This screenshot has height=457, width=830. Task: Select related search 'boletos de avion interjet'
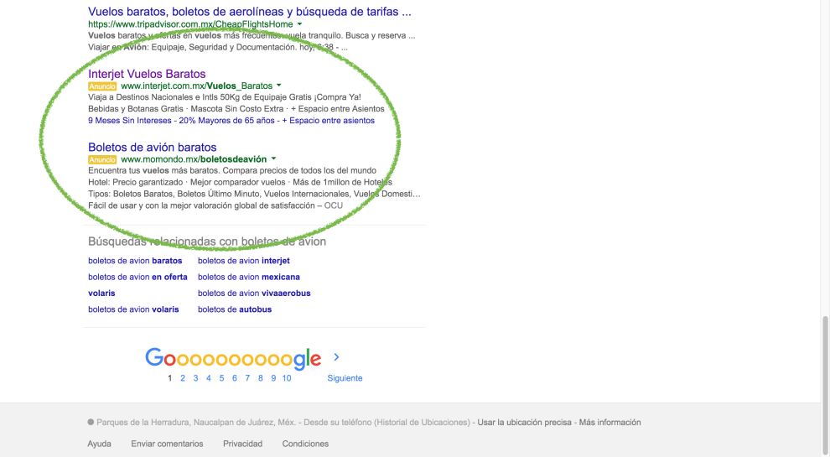[243, 261]
